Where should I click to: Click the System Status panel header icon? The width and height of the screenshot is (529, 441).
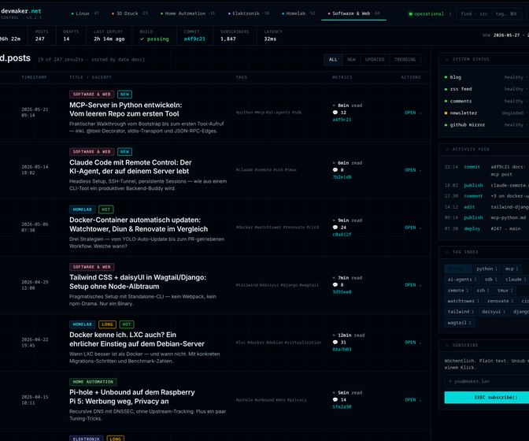(447, 59)
